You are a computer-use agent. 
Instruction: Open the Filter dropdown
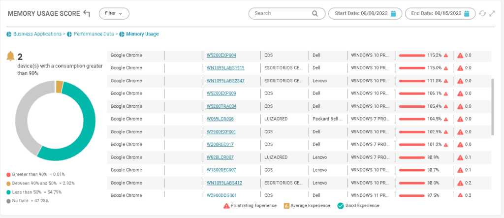click(x=114, y=13)
